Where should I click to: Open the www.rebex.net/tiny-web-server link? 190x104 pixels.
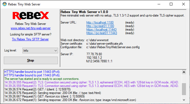click(31, 28)
